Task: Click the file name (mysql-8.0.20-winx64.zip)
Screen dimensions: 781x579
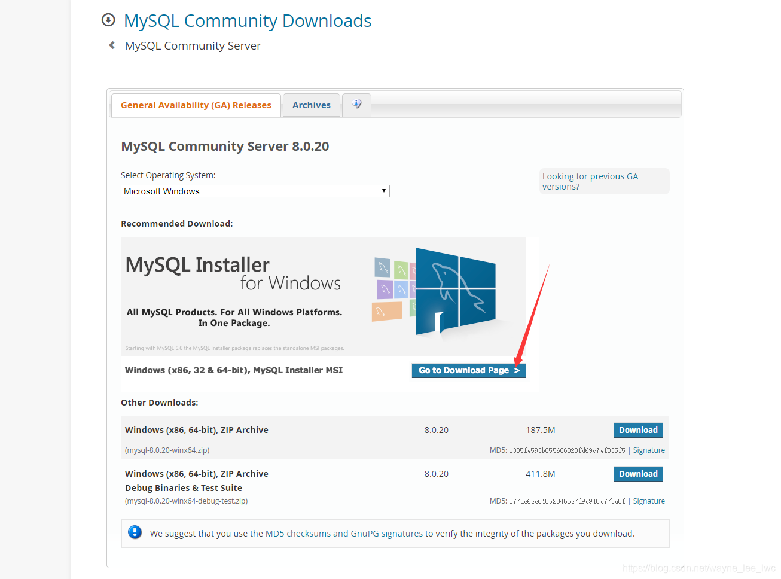Action: [167, 450]
